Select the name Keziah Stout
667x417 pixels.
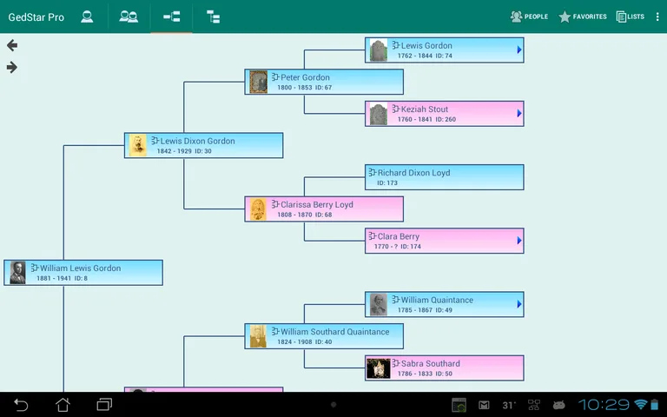click(x=424, y=109)
